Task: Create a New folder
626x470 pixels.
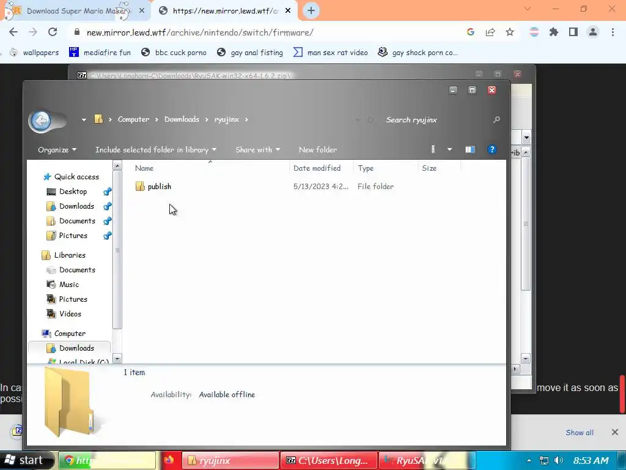Action: pyautogui.click(x=318, y=149)
